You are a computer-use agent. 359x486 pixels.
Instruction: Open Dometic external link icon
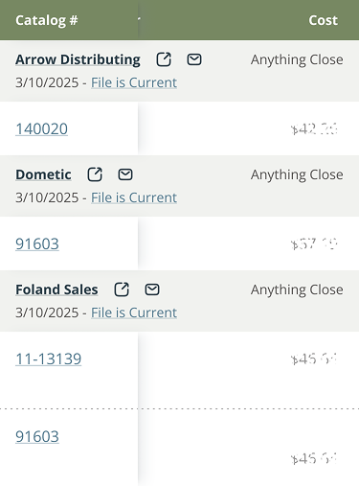[95, 174]
